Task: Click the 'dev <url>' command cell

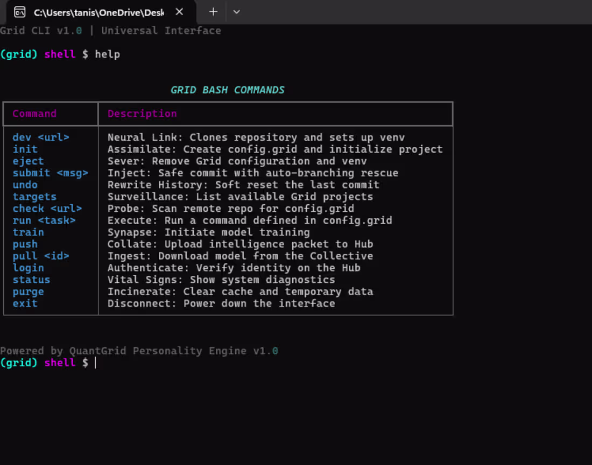Action: 41,137
